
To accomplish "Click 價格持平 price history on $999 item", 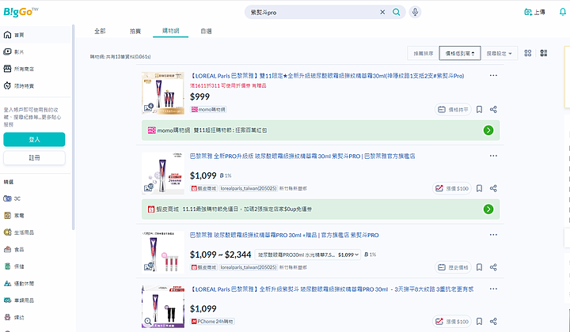I will click(x=453, y=110).
